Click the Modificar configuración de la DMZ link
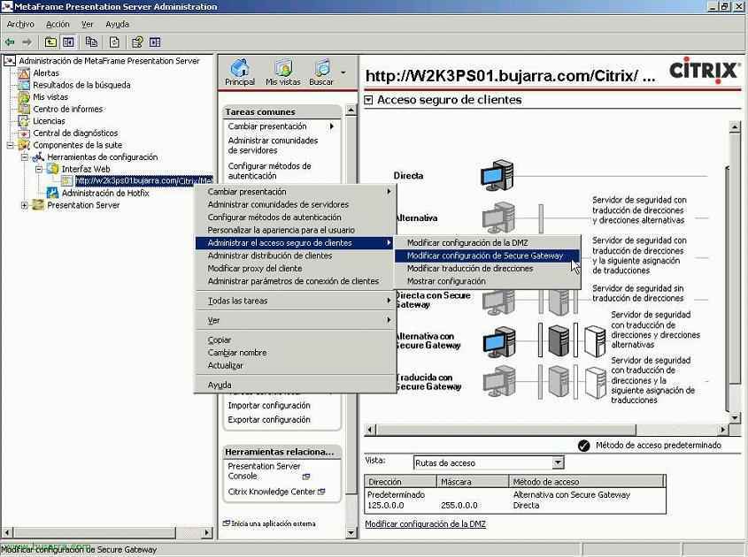This screenshot has height=557, width=748. 425,524
